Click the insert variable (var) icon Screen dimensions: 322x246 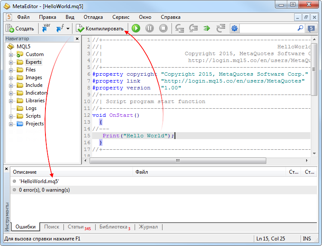pos(46,28)
